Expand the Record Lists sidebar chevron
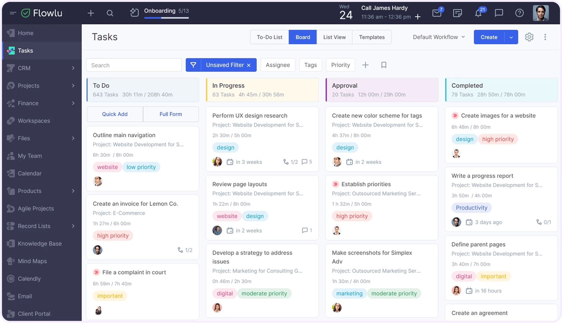562x323 pixels. [73, 226]
